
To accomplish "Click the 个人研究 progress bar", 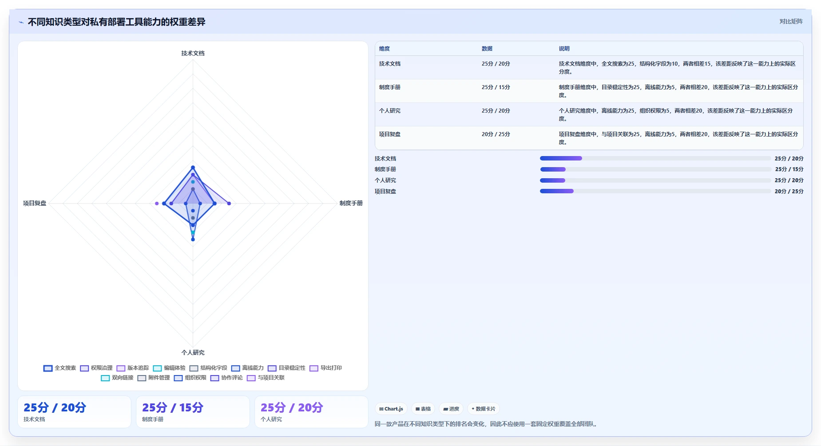I will pos(655,180).
